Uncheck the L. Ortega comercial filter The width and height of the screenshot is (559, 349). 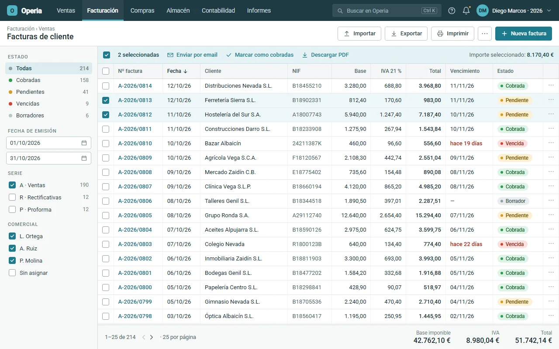(x=12, y=236)
